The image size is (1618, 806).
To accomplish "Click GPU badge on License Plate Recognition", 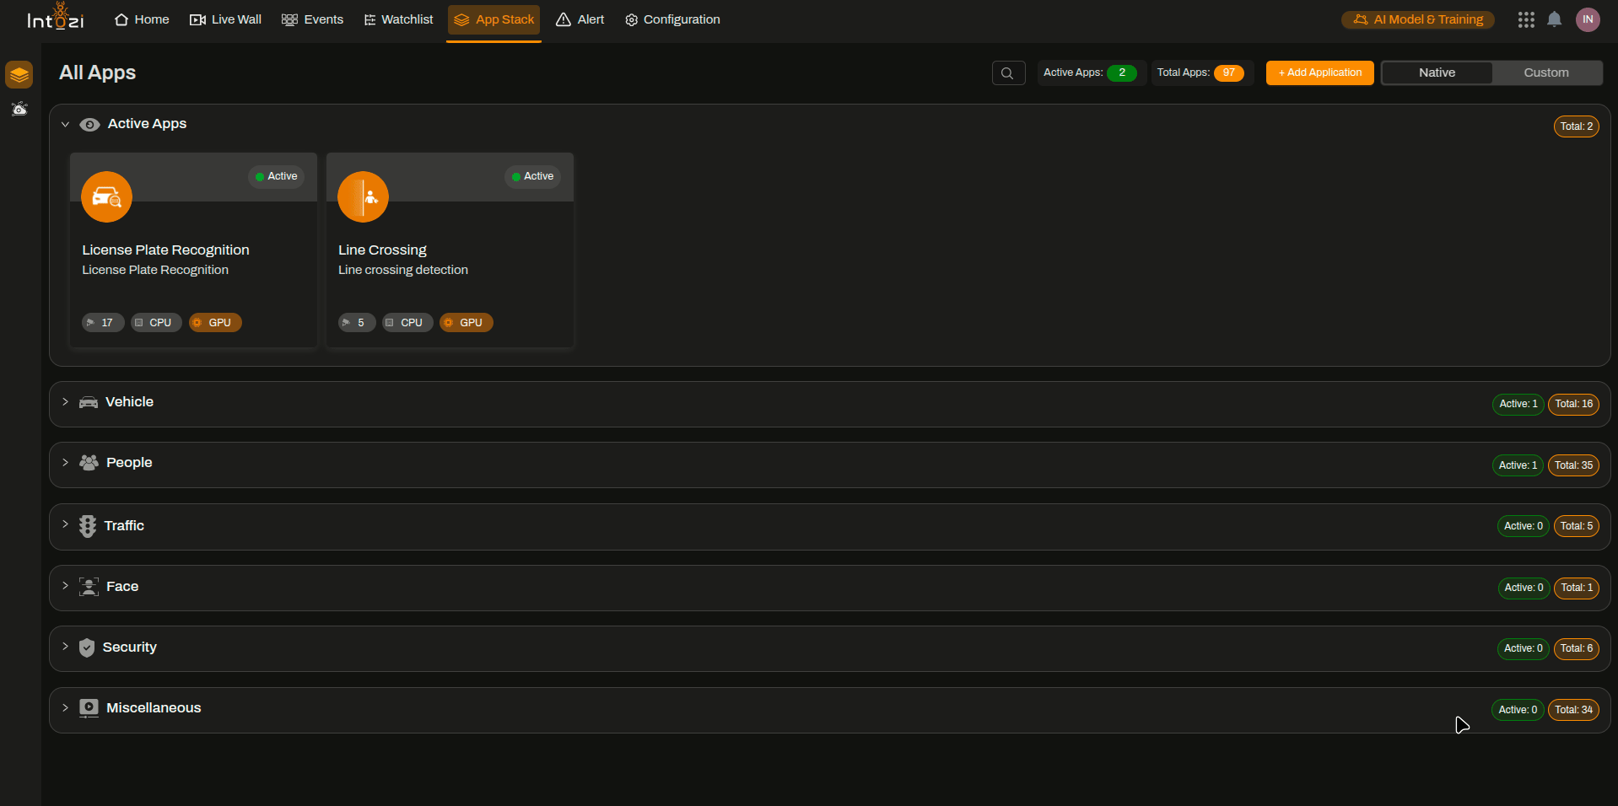I will 215,323.
